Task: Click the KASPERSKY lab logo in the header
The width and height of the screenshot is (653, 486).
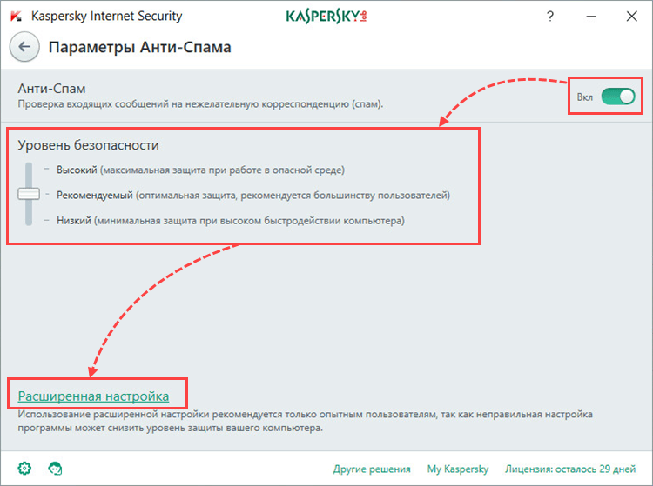Action: click(x=326, y=17)
